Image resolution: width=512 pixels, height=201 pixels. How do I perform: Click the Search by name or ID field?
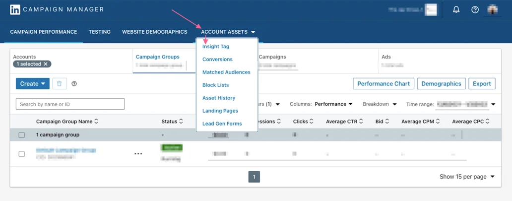70,104
